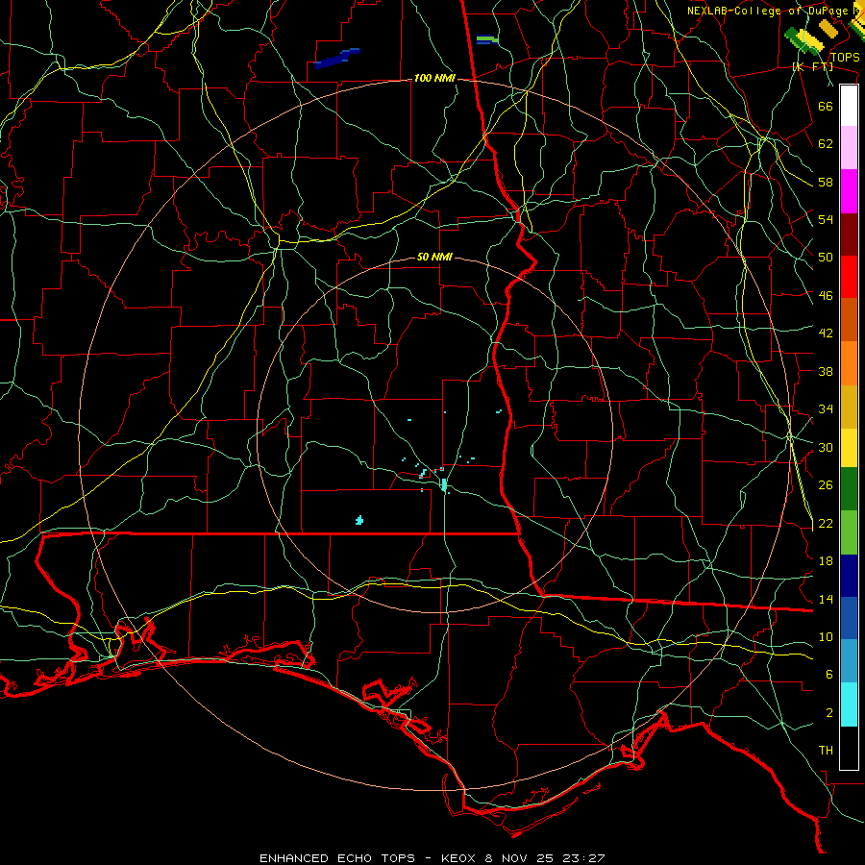Click the legend value 66
Screen dimensions: 865x865
point(826,107)
